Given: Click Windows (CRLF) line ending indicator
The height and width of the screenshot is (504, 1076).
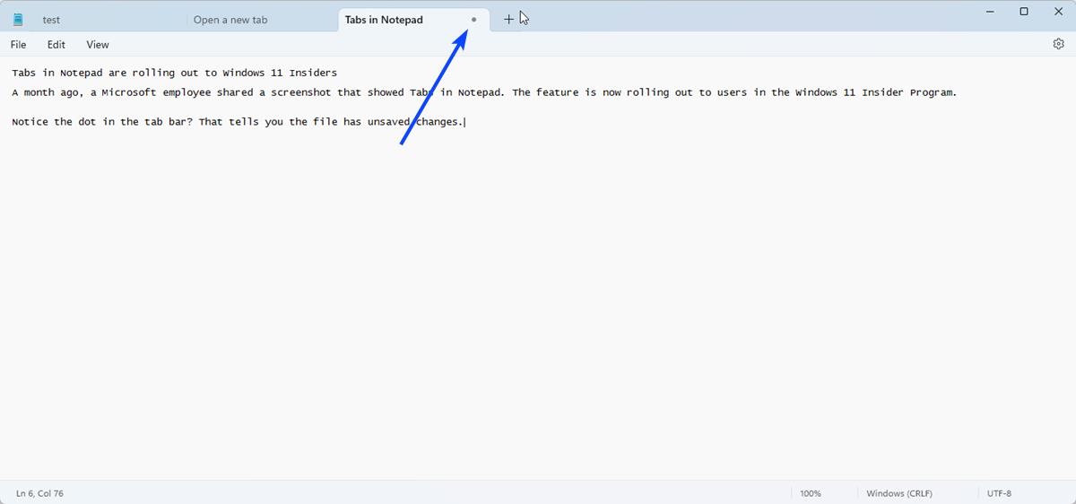Looking at the screenshot, I should coord(899,493).
